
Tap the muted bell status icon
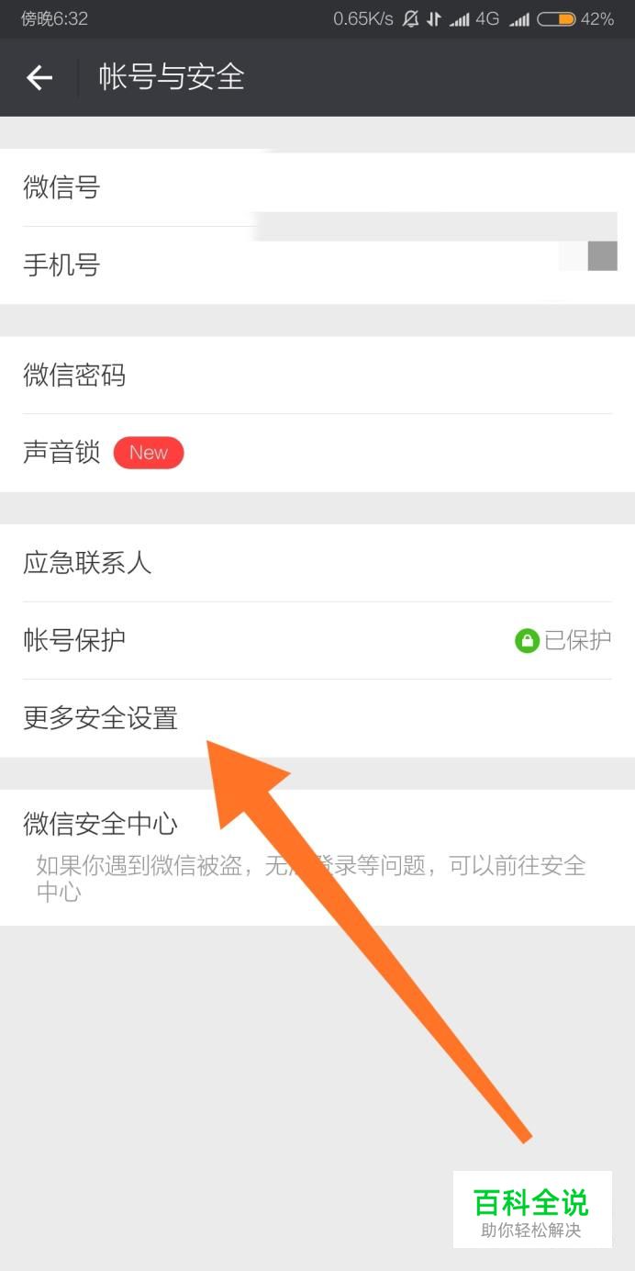(410, 18)
